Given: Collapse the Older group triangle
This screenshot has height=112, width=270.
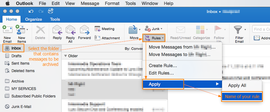Looking at the screenshot, I should 65,56.
